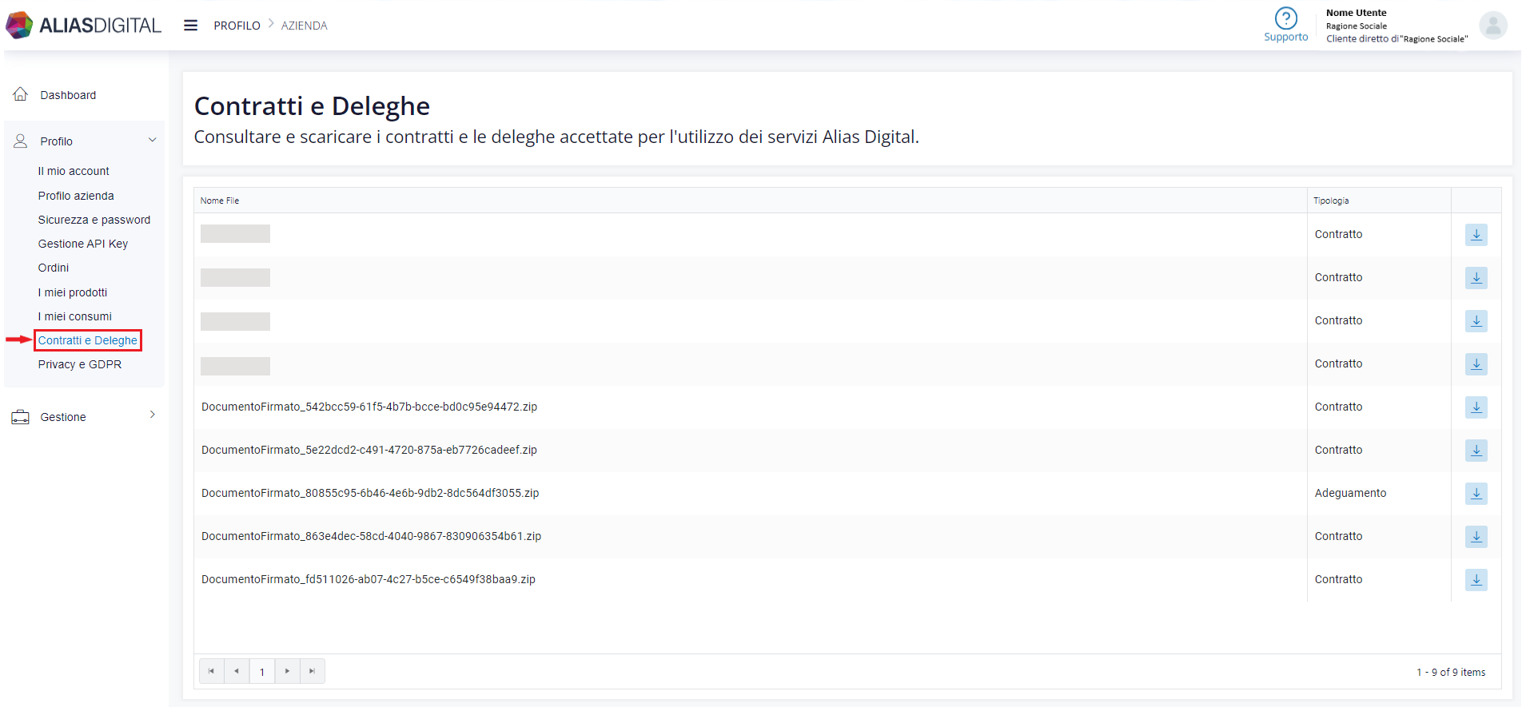Click the Dashboard home icon
This screenshot has width=1526, height=707.
click(21, 94)
